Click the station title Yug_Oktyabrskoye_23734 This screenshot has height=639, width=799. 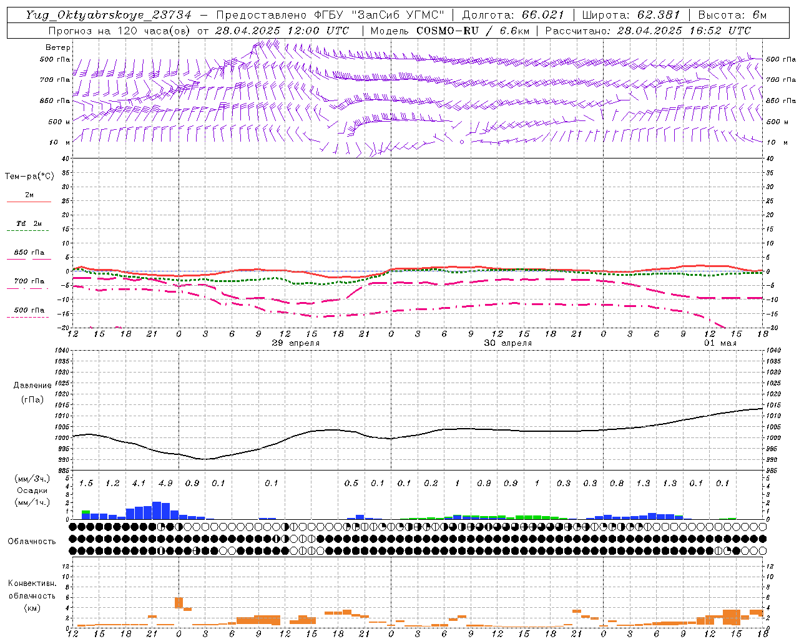109,15
